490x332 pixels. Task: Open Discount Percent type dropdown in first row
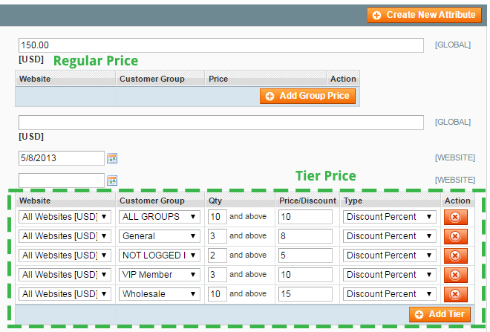(x=390, y=217)
